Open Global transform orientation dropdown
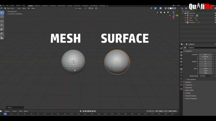216x121 pixels. pyautogui.click(x=79, y=8)
